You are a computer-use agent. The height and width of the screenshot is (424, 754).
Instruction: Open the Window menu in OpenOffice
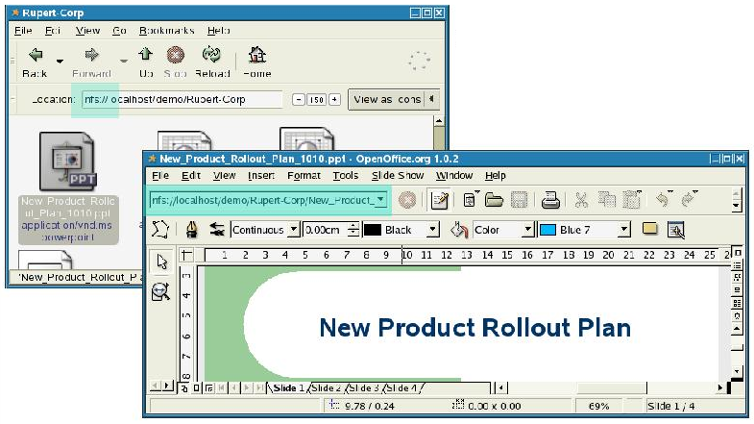(x=454, y=176)
